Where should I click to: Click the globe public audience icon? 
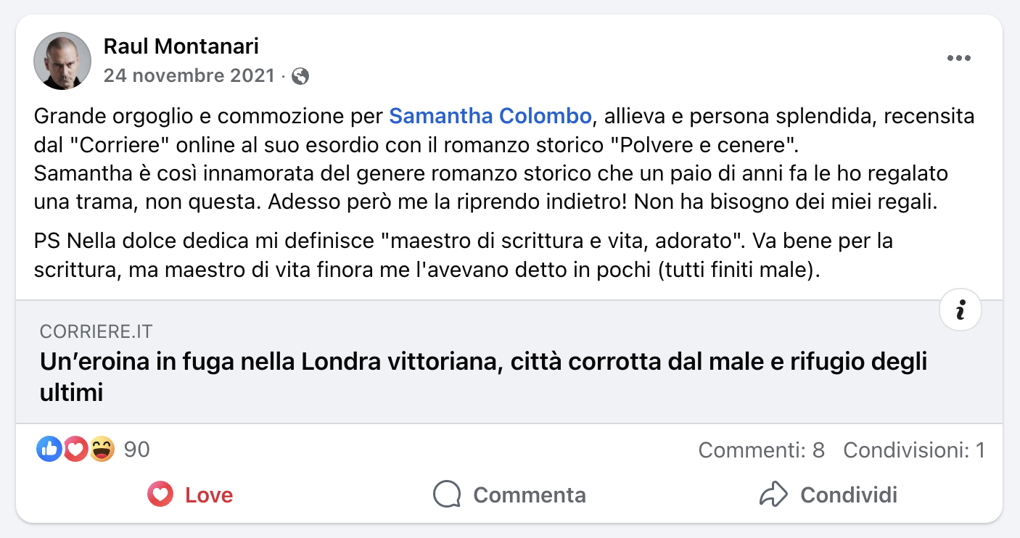(x=300, y=76)
